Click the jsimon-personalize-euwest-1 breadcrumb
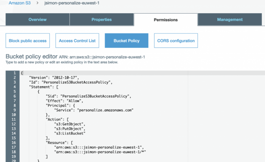This screenshot has height=162, width=265. click(72, 3)
